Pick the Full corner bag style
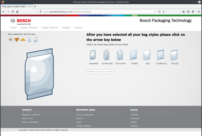Screen dimensions: 202x136 (x=120, y=55)
